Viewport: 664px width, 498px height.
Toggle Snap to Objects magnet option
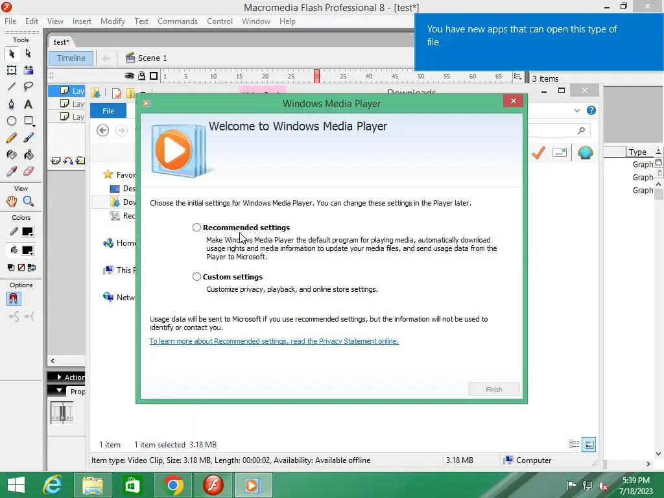[14, 299]
